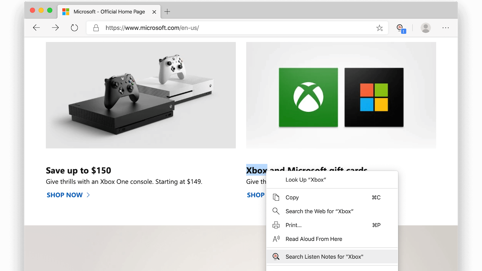Click text Give thrills with an Xbox One console

coord(99,182)
